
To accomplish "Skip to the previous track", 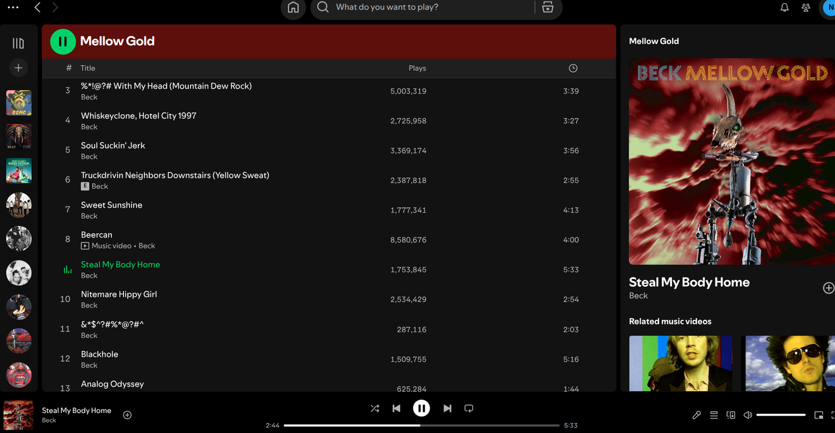I will click(x=396, y=408).
